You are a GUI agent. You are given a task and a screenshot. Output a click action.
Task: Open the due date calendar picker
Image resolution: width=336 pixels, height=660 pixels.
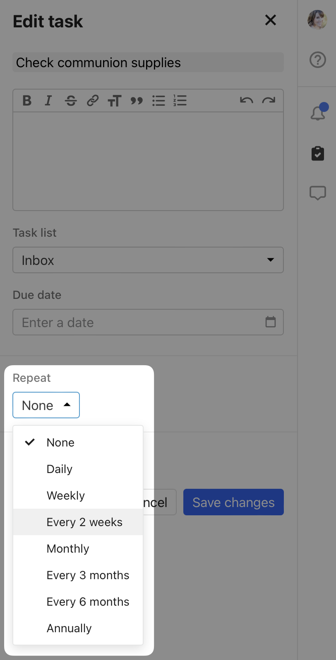pyautogui.click(x=271, y=322)
